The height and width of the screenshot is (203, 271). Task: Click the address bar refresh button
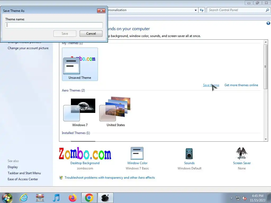pos(201,10)
